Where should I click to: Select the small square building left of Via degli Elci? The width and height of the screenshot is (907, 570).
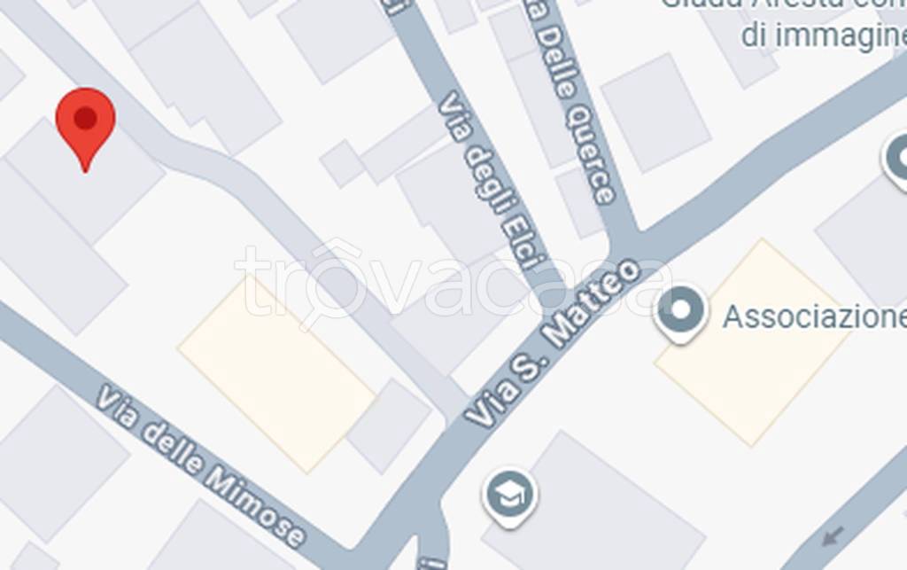[341, 164]
